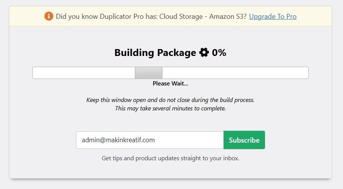
Task: Click the Subscribe button
Action: click(x=244, y=140)
